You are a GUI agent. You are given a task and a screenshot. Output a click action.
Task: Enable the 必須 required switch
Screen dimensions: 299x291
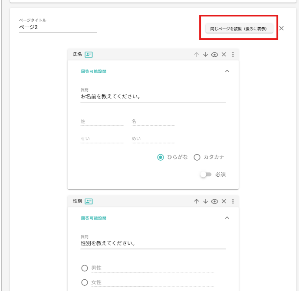coord(206,175)
